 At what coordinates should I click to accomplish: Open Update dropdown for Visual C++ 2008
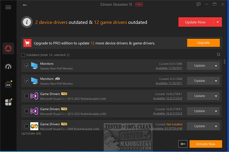[216, 126]
